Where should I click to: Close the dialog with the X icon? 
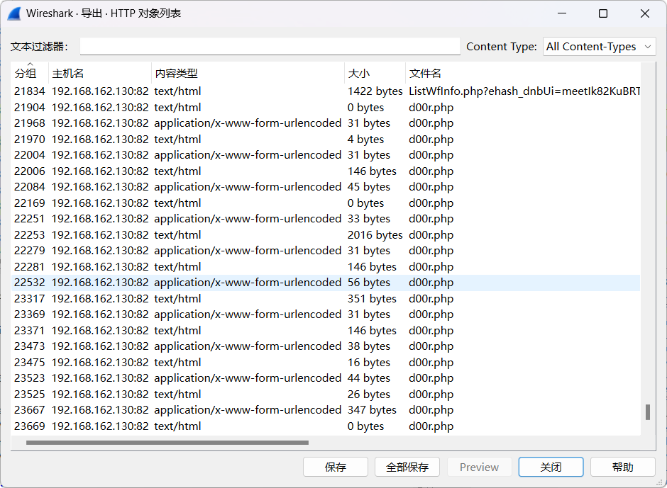[x=645, y=13]
